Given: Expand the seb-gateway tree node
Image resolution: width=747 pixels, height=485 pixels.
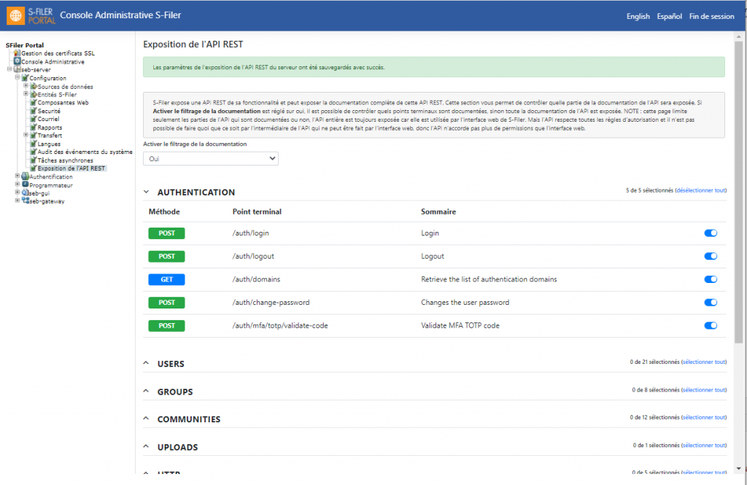Looking at the screenshot, I should (x=18, y=200).
